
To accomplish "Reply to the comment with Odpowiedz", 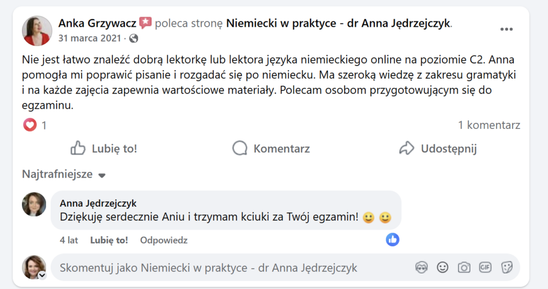I will (x=164, y=240).
